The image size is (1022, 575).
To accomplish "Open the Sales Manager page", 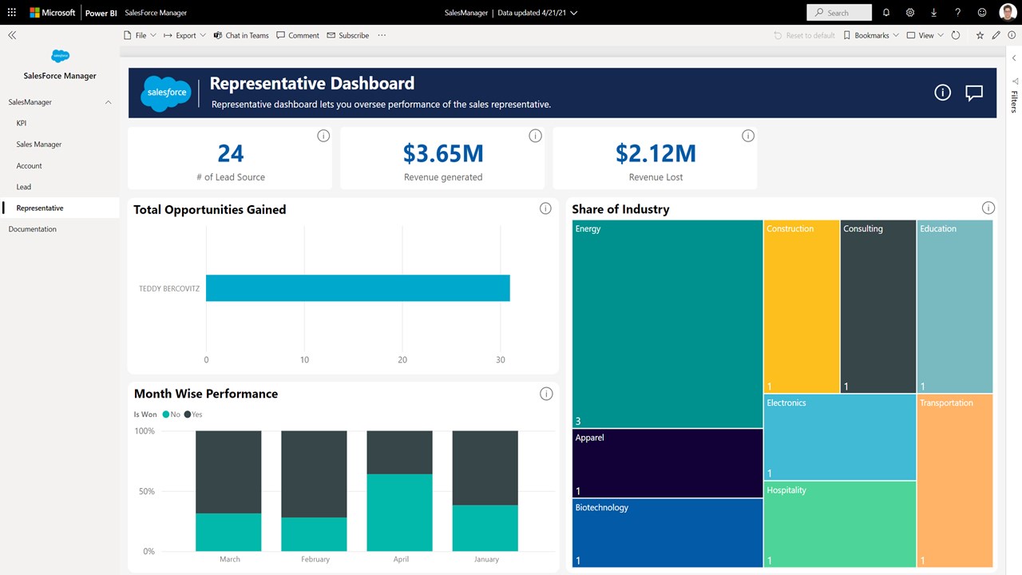I will [60, 145].
